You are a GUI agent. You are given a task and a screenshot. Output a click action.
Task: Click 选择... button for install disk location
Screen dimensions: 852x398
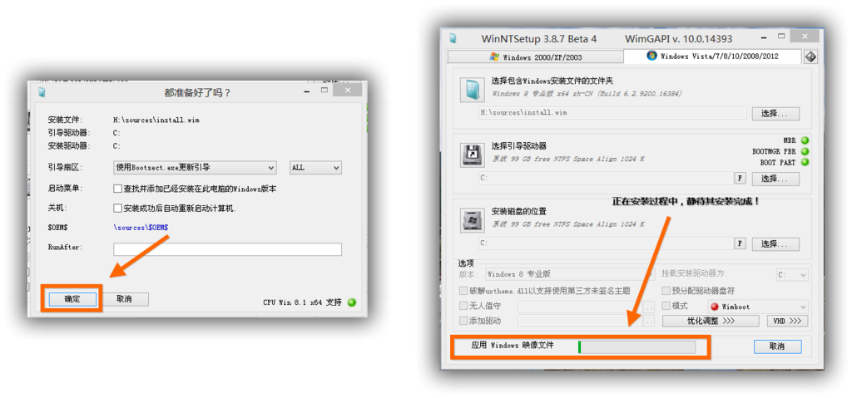(x=775, y=243)
